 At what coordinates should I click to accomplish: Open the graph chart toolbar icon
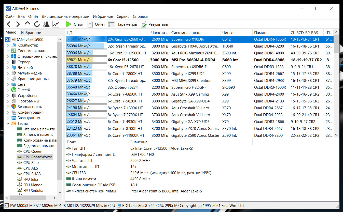pyautogui.click(x=56, y=24)
